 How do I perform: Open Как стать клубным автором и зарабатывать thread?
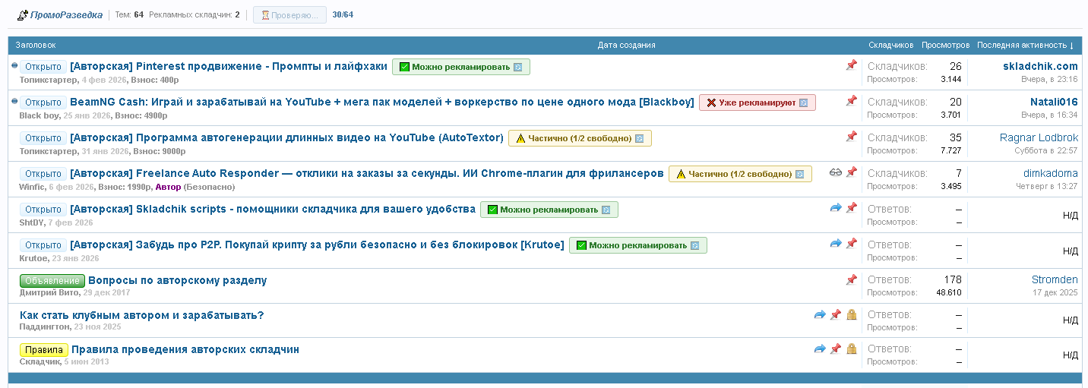click(141, 315)
